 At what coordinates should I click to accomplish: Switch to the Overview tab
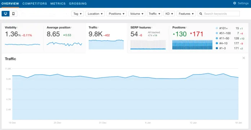(x=10, y=4)
